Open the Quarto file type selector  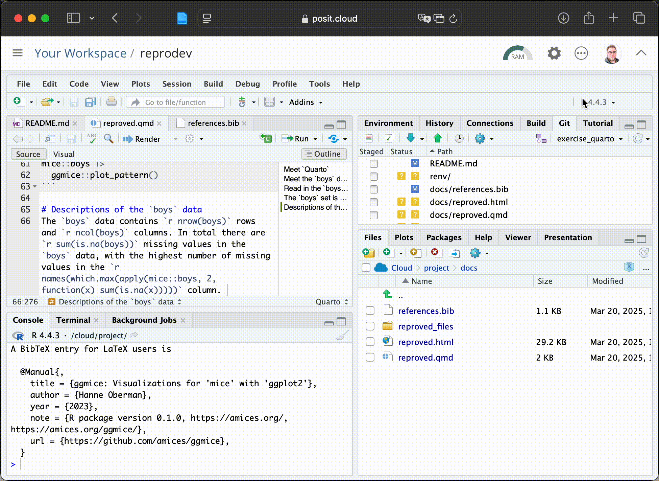pyautogui.click(x=332, y=302)
